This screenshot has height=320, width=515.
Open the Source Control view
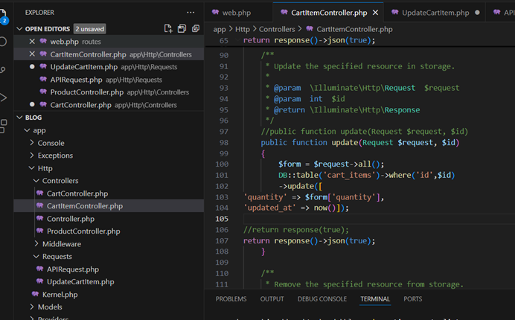4,69
